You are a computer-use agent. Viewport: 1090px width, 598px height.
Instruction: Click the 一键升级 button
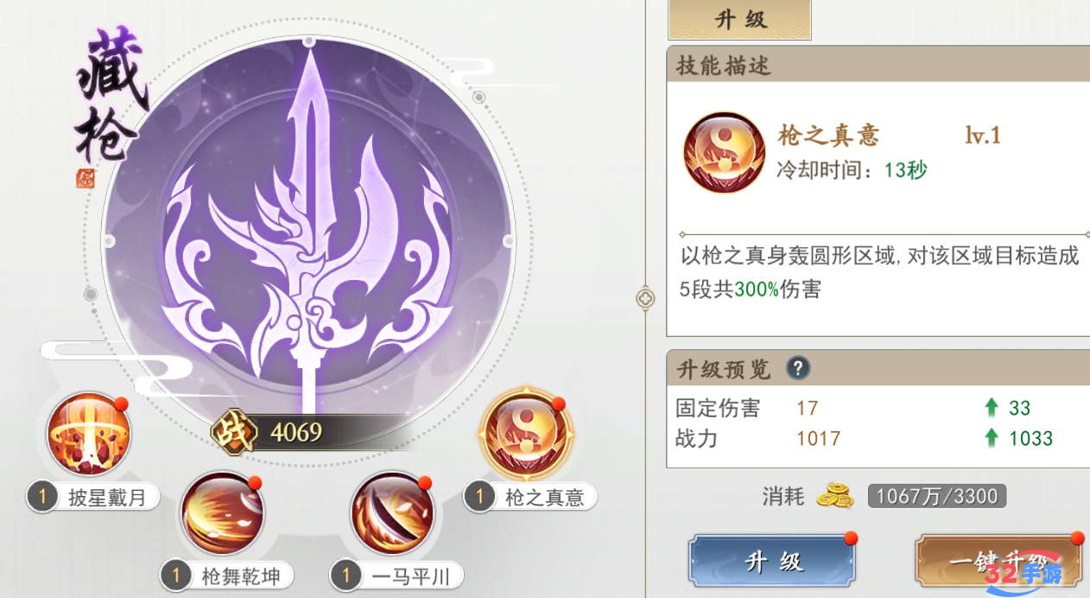(998, 562)
